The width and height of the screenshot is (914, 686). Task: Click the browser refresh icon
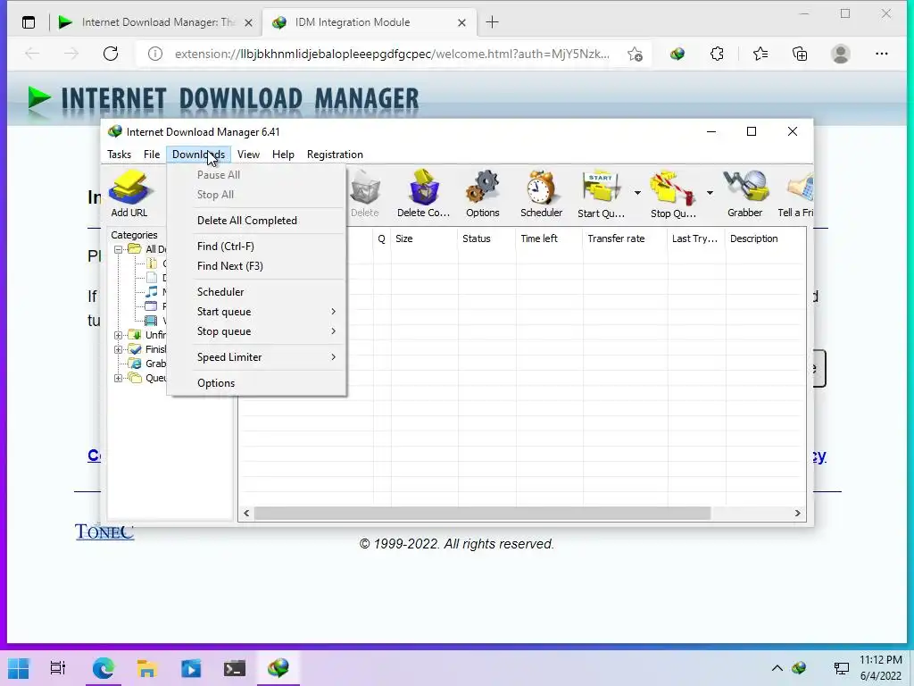point(111,54)
